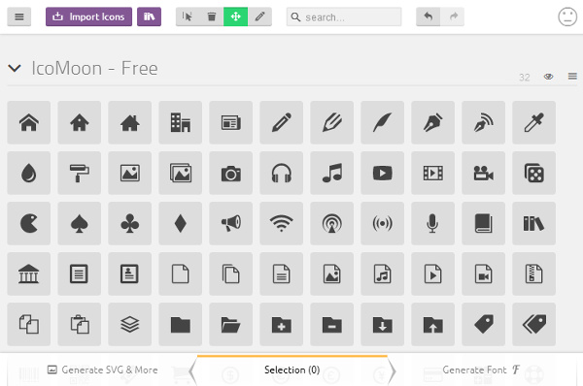Select the clubs suit icon
This screenshot has height=386, width=583.
coord(130,223)
